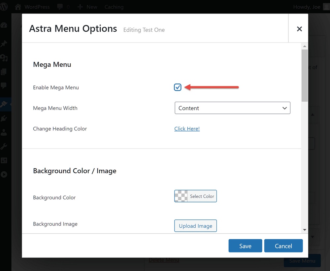330x271 pixels.
Task: Click the Save button in dialog
Action: (x=245, y=246)
